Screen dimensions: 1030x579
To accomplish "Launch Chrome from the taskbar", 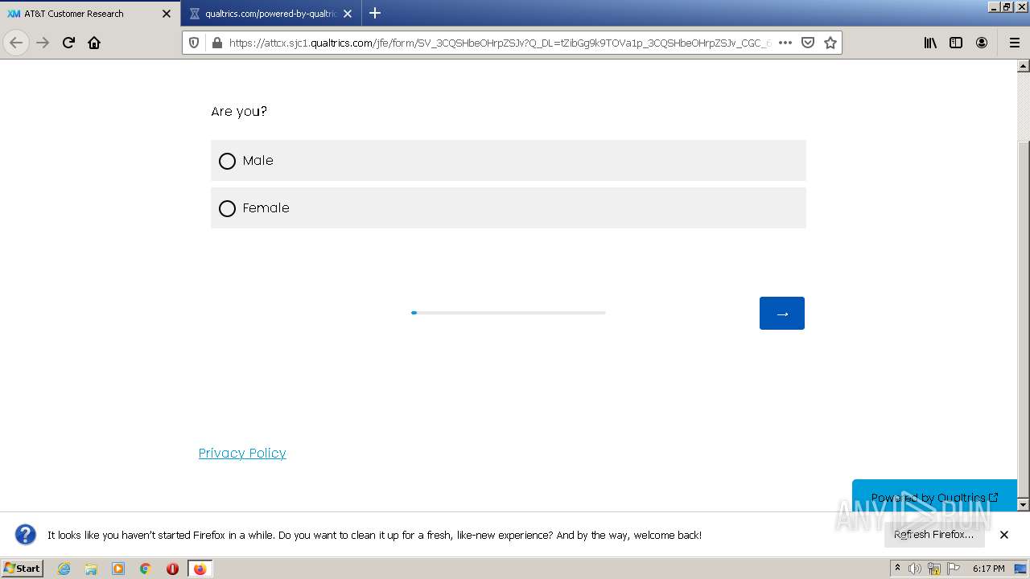I will point(146,569).
